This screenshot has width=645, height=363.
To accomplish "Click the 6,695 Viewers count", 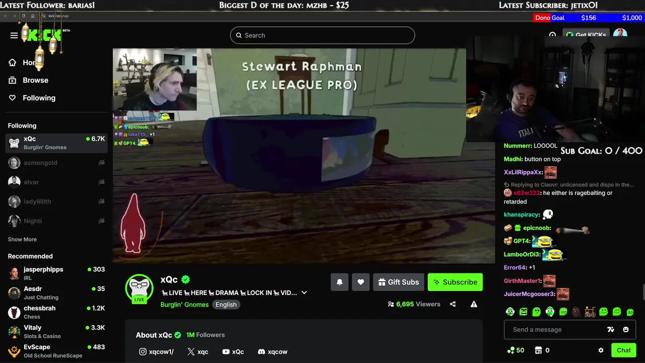I will point(414,304).
